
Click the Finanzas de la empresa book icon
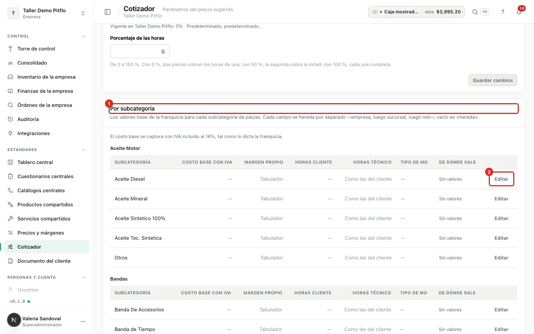tap(10, 91)
